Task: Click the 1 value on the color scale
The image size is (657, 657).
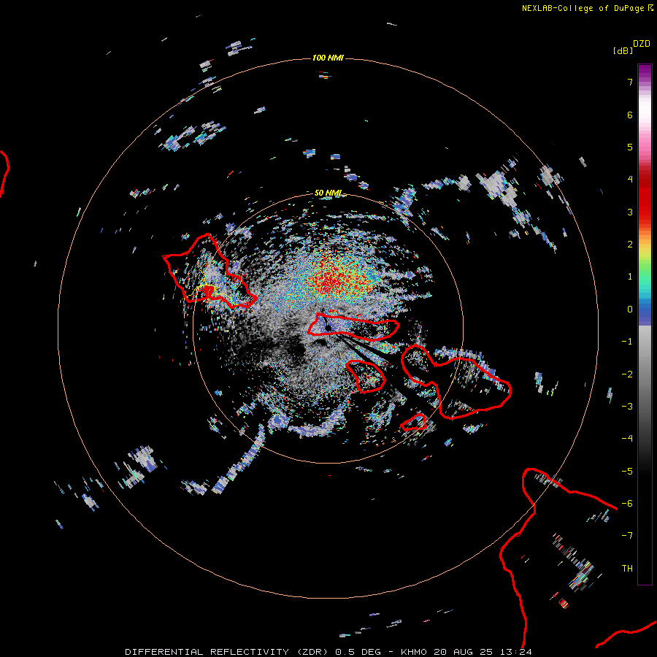Action: pos(630,277)
